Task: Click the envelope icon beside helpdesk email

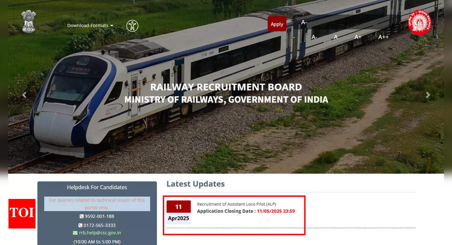Action: [x=75, y=233]
